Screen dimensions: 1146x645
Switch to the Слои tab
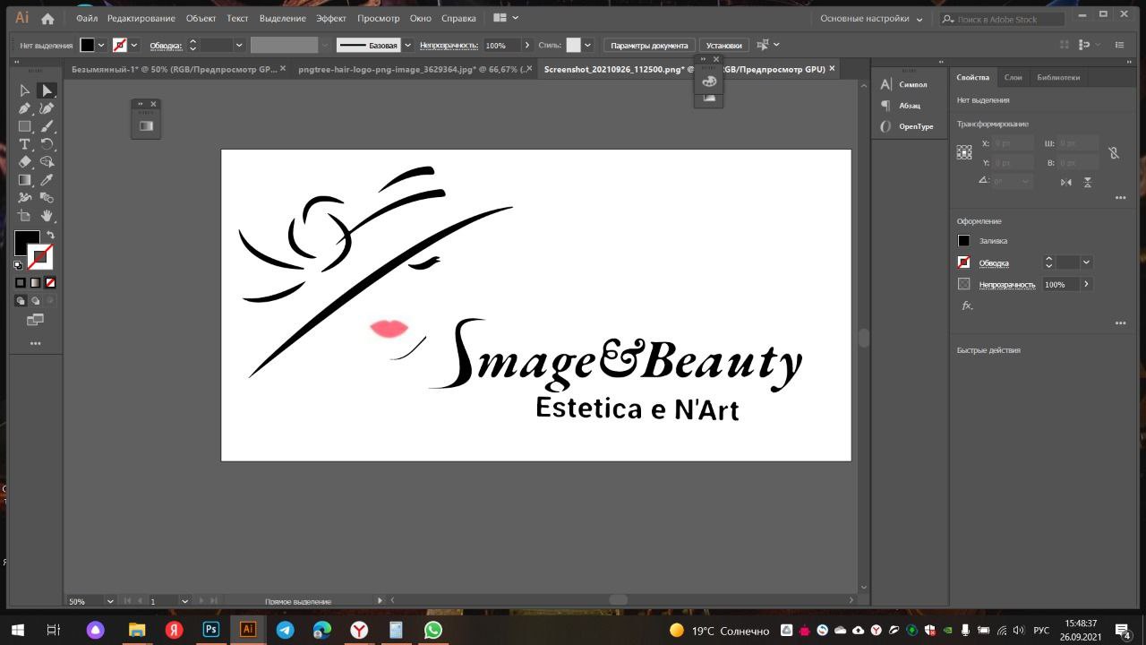tap(1013, 78)
